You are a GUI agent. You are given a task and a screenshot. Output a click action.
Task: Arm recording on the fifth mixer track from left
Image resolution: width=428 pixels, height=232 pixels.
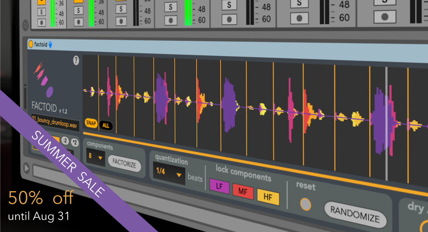[x=229, y=20]
